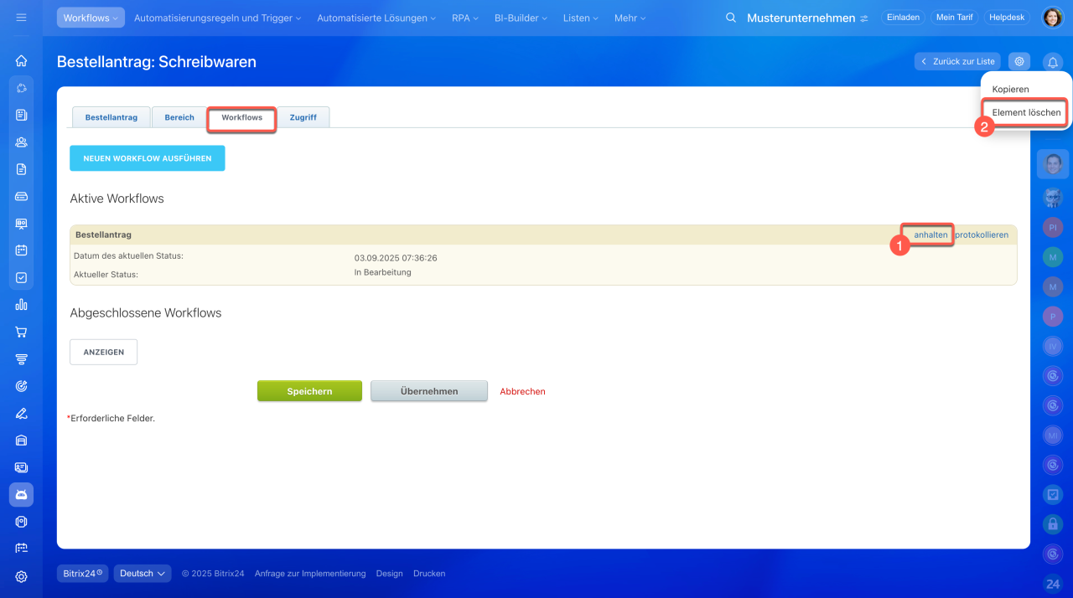Image resolution: width=1073 pixels, height=598 pixels.
Task: Click the Drucken footer link
Action: click(429, 574)
